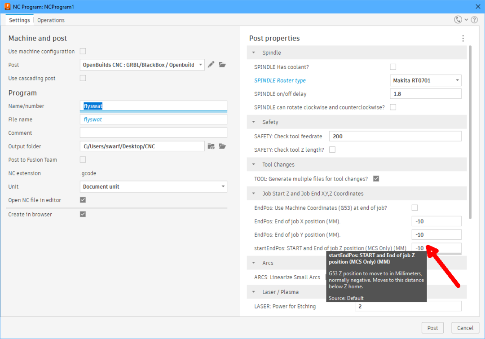Switch to the Operations tab

(x=51, y=20)
